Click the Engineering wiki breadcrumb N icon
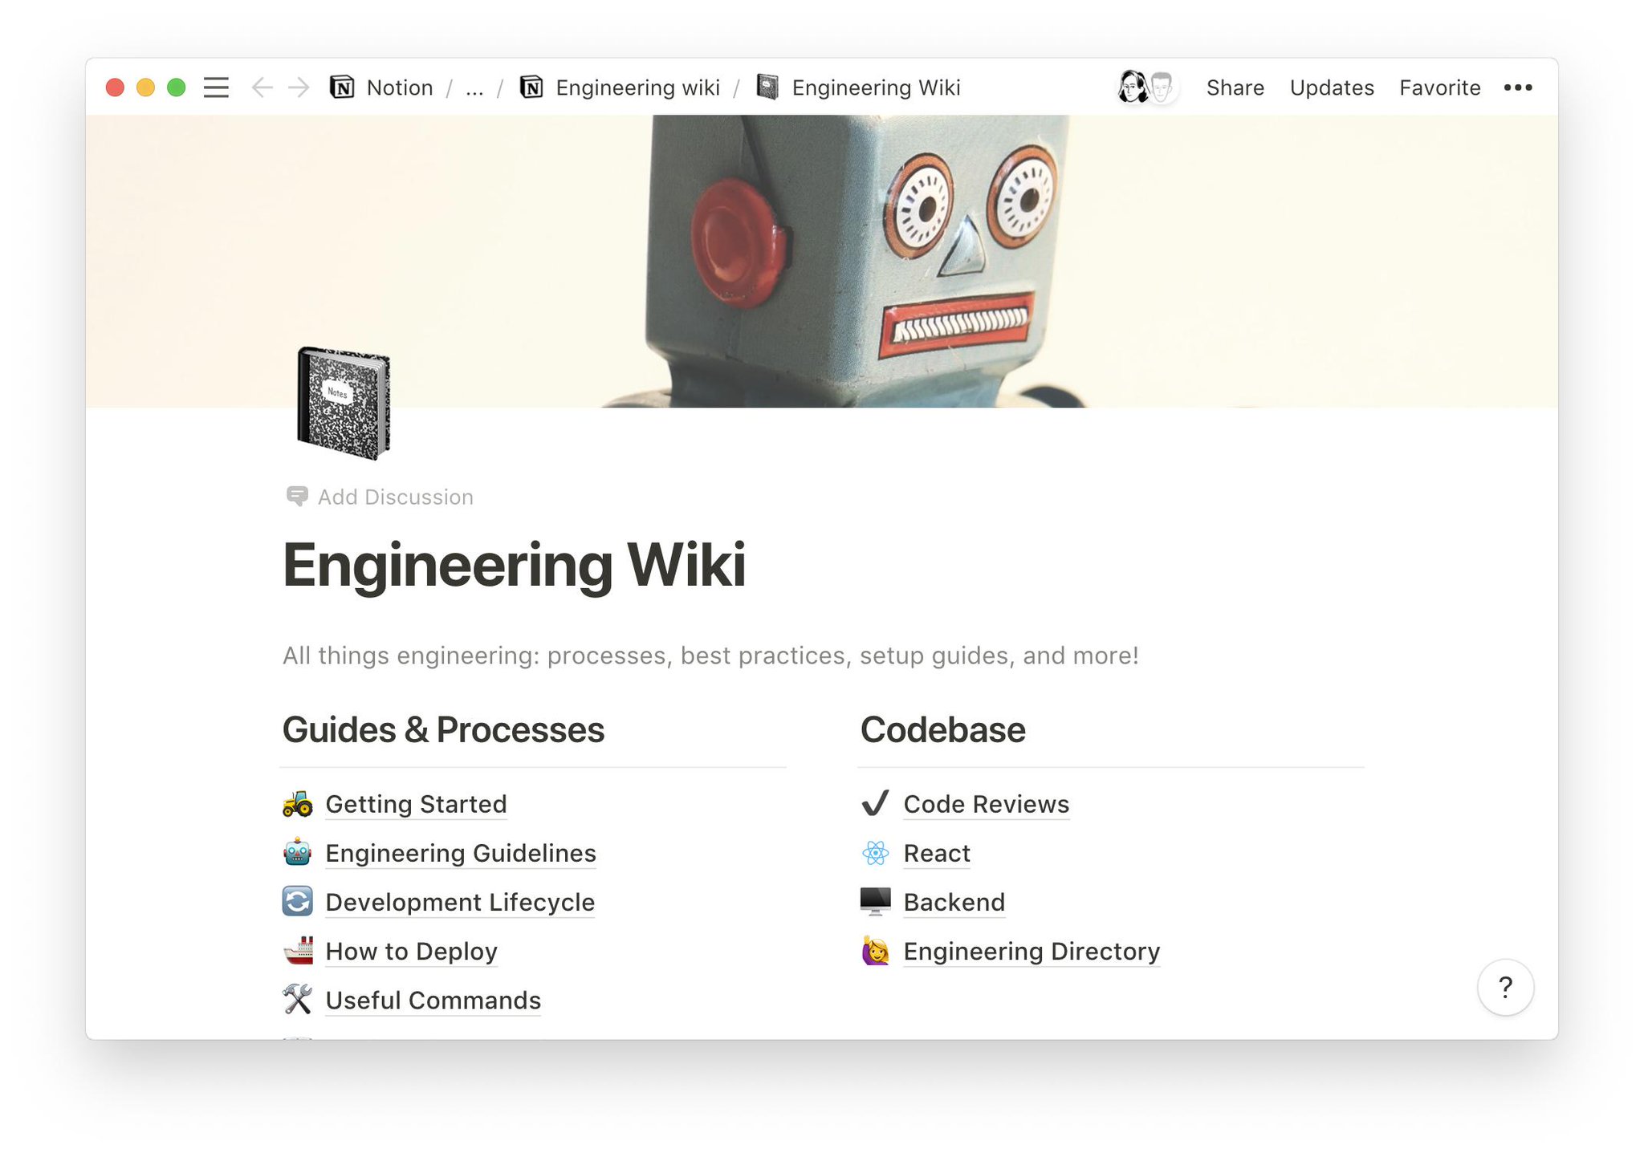This screenshot has height=1153, width=1644. [x=531, y=87]
